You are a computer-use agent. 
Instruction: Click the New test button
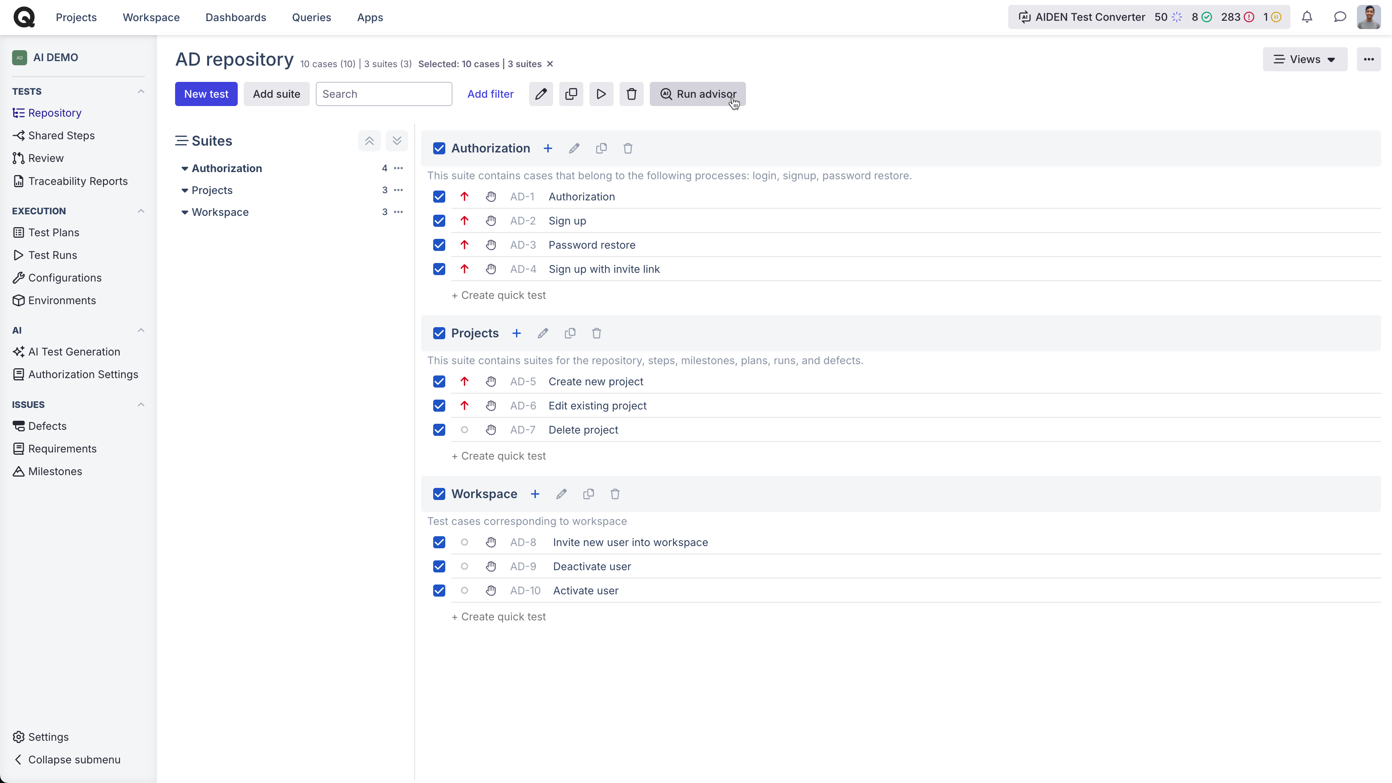click(x=206, y=94)
